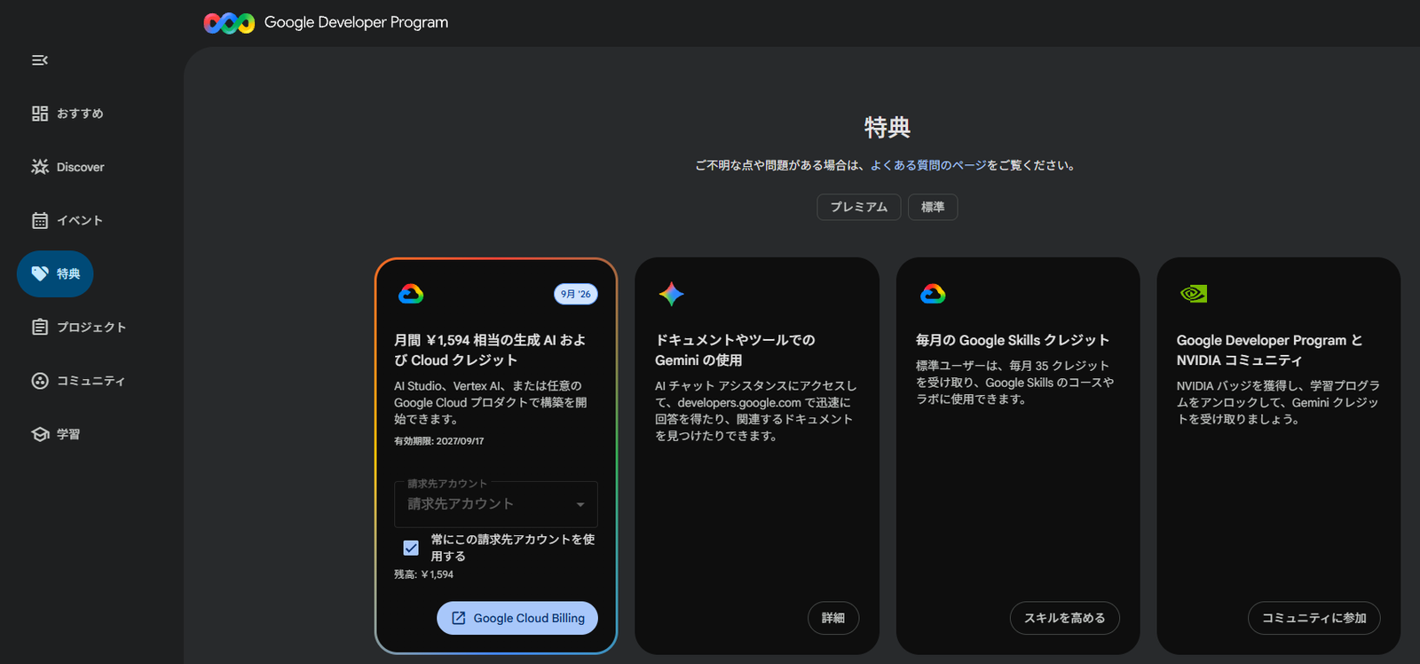Click the プロジェクト clipboard icon

point(40,327)
